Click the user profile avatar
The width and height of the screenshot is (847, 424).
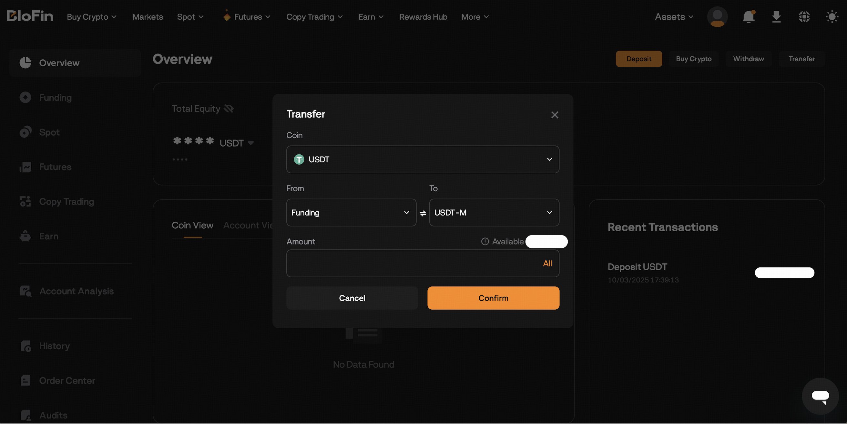717,17
